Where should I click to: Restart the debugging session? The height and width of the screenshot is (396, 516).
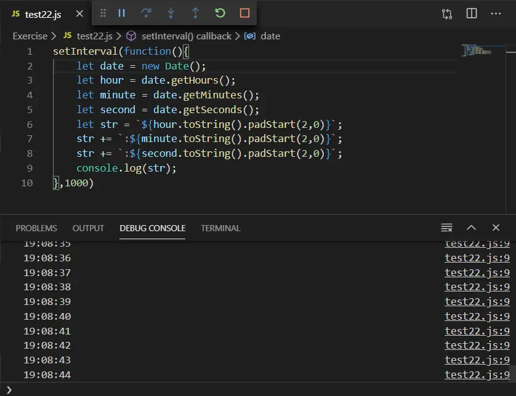(x=220, y=13)
